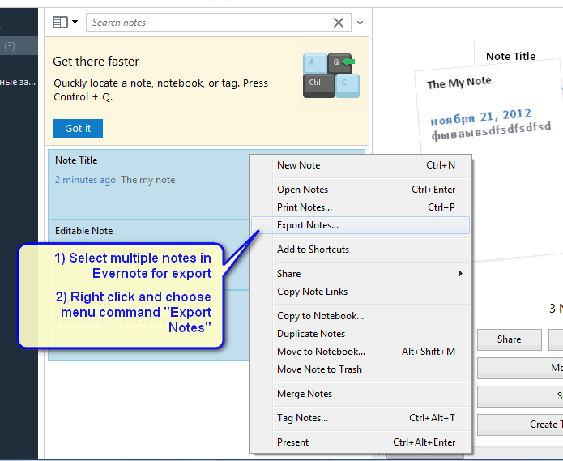The width and height of the screenshot is (563, 461).
Task: Choose Copy to Notebook... menu entry
Action: point(360,316)
